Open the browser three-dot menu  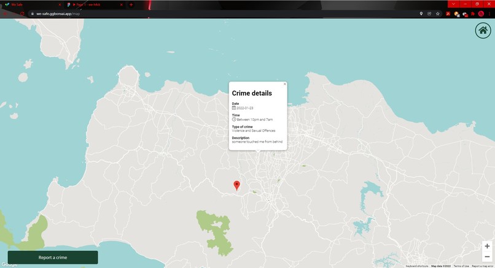[490, 13]
